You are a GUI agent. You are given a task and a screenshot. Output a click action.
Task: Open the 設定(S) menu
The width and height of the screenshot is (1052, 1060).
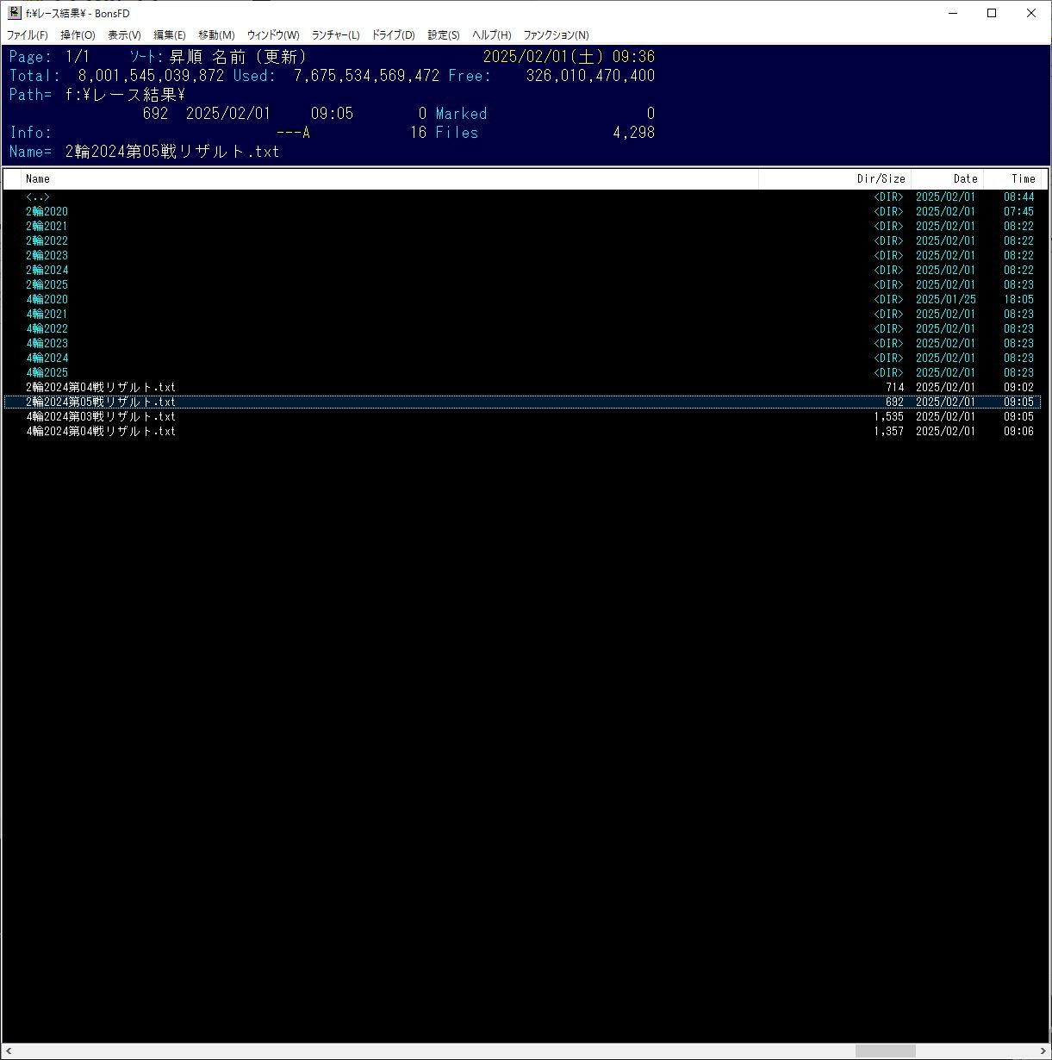click(x=444, y=35)
